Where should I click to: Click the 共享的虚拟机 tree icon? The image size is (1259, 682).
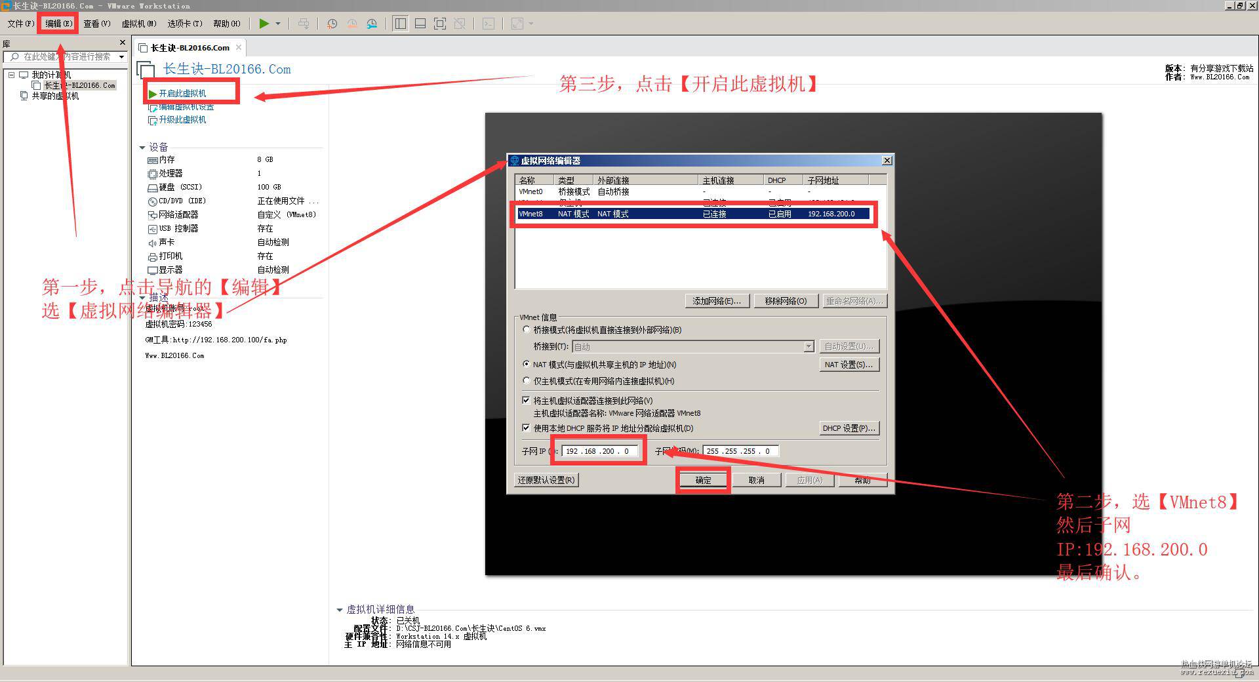point(24,96)
